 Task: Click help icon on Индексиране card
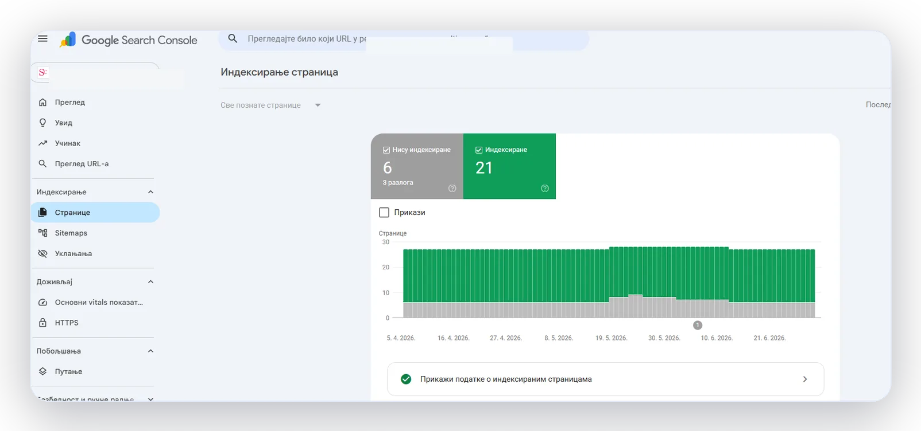[x=545, y=189]
